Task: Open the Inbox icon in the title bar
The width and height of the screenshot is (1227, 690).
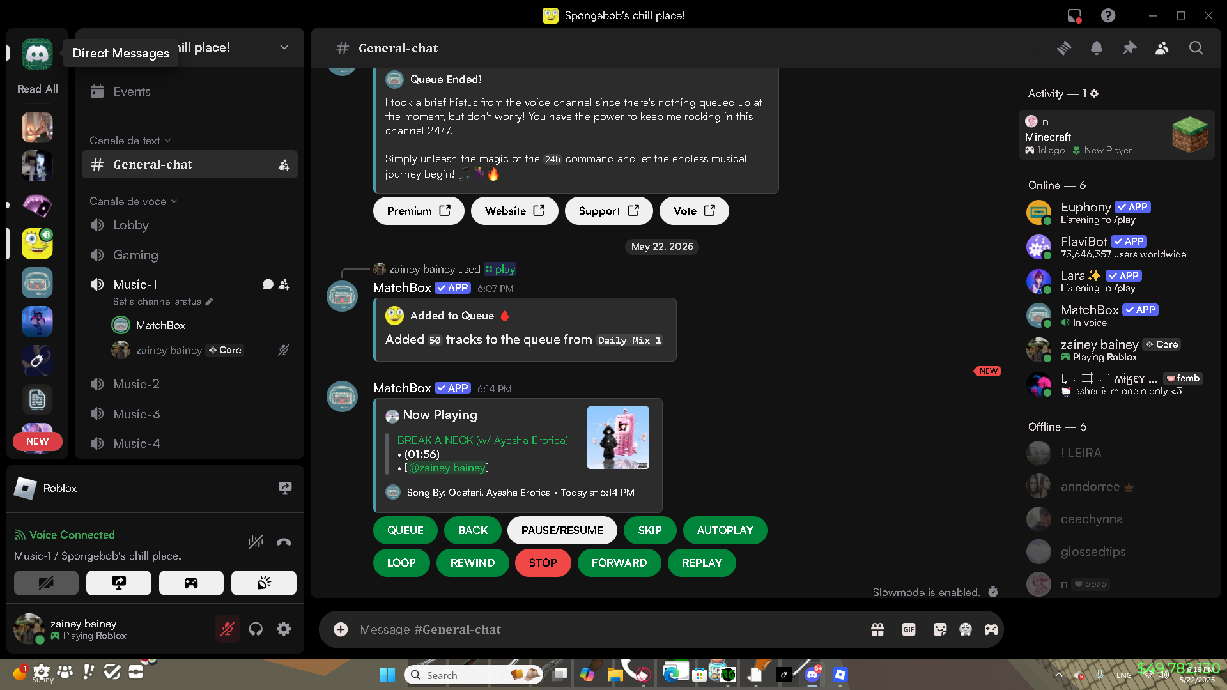Action: 1074,15
